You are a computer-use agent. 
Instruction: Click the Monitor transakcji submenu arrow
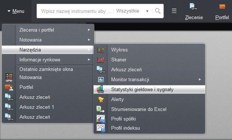pos(200,79)
